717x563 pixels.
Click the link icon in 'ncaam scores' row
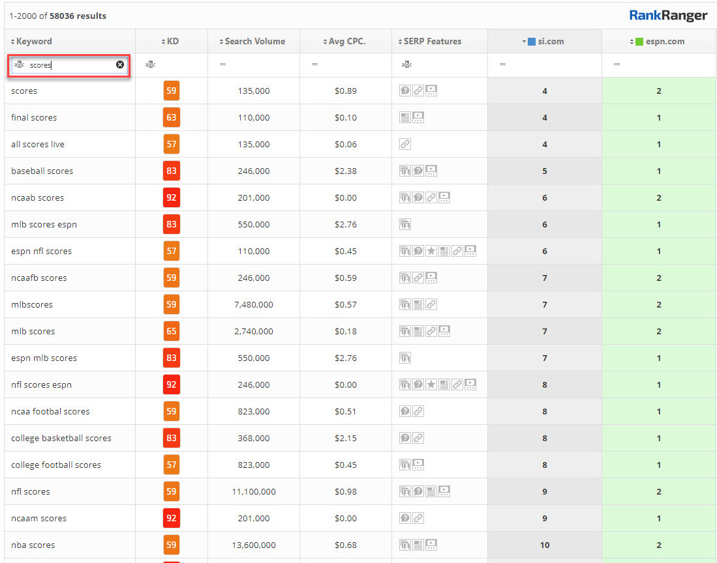(418, 518)
